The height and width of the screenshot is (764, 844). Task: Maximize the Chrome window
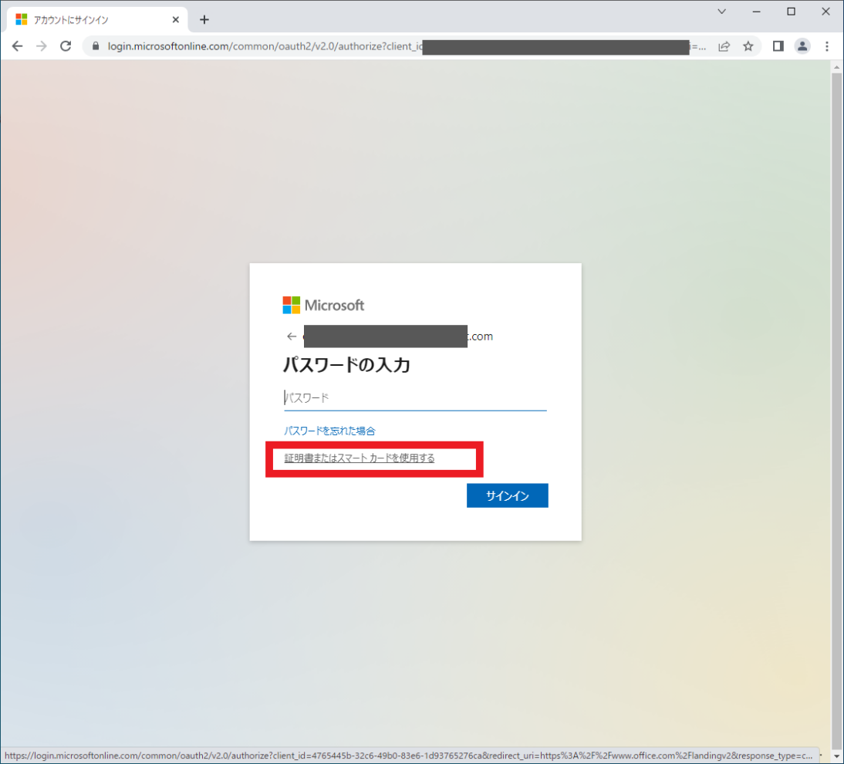pyautogui.click(x=791, y=12)
